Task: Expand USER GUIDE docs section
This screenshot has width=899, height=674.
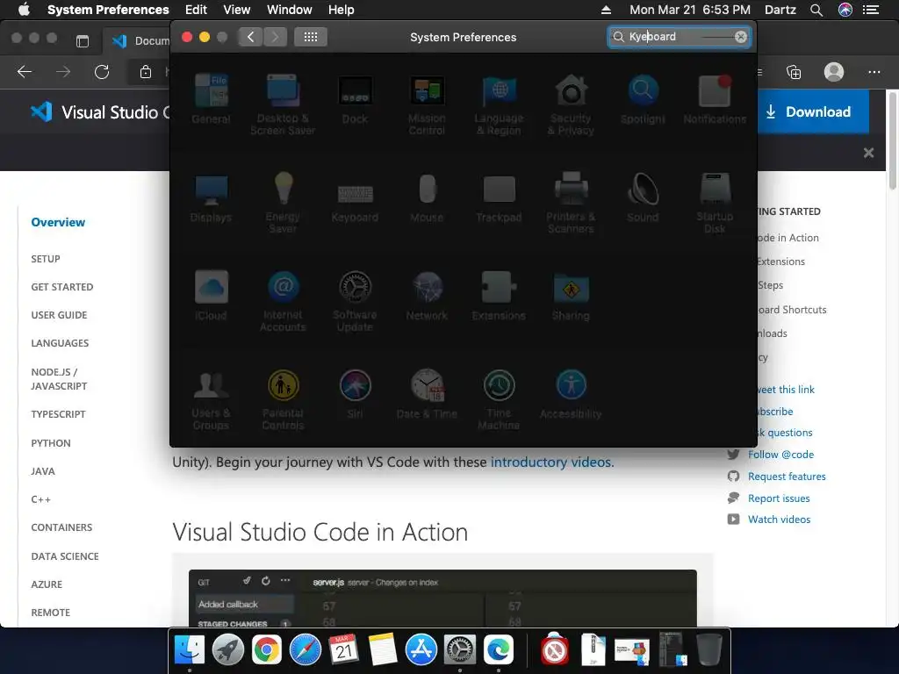Action: pos(59,315)
